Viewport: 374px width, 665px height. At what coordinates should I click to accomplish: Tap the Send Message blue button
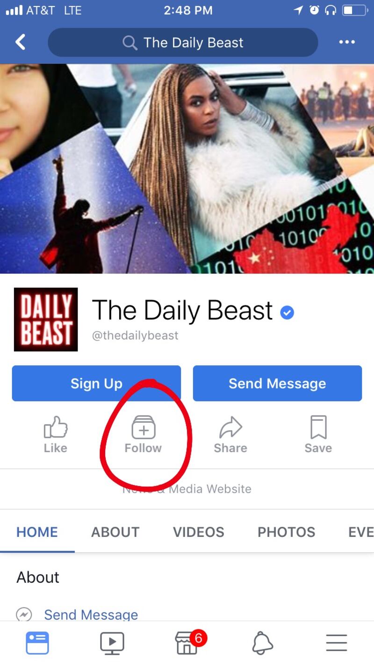click(277, 383)
